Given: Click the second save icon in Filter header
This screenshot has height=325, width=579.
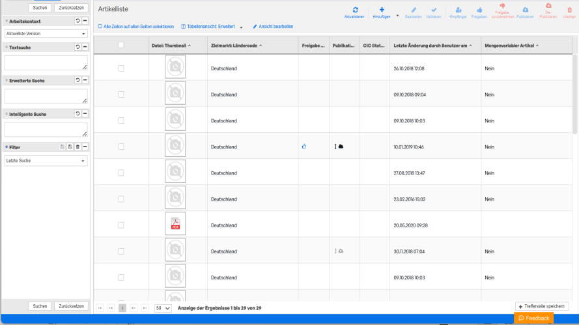Looking at the screenshot, I should (x=70, y=147).
